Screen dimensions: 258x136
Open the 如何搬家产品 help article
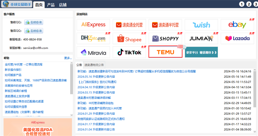(x=13, y=75)
